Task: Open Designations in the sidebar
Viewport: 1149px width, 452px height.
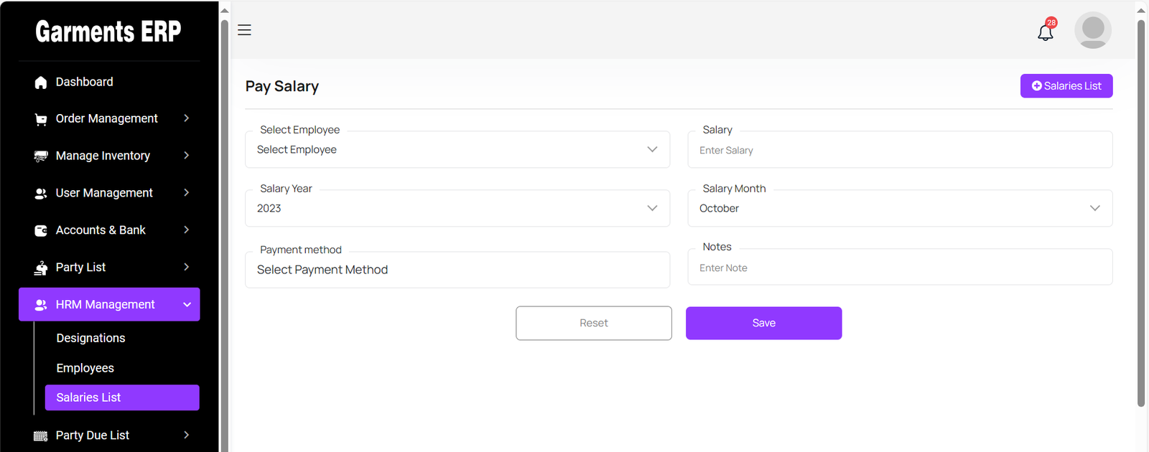Action: (90, 338)
